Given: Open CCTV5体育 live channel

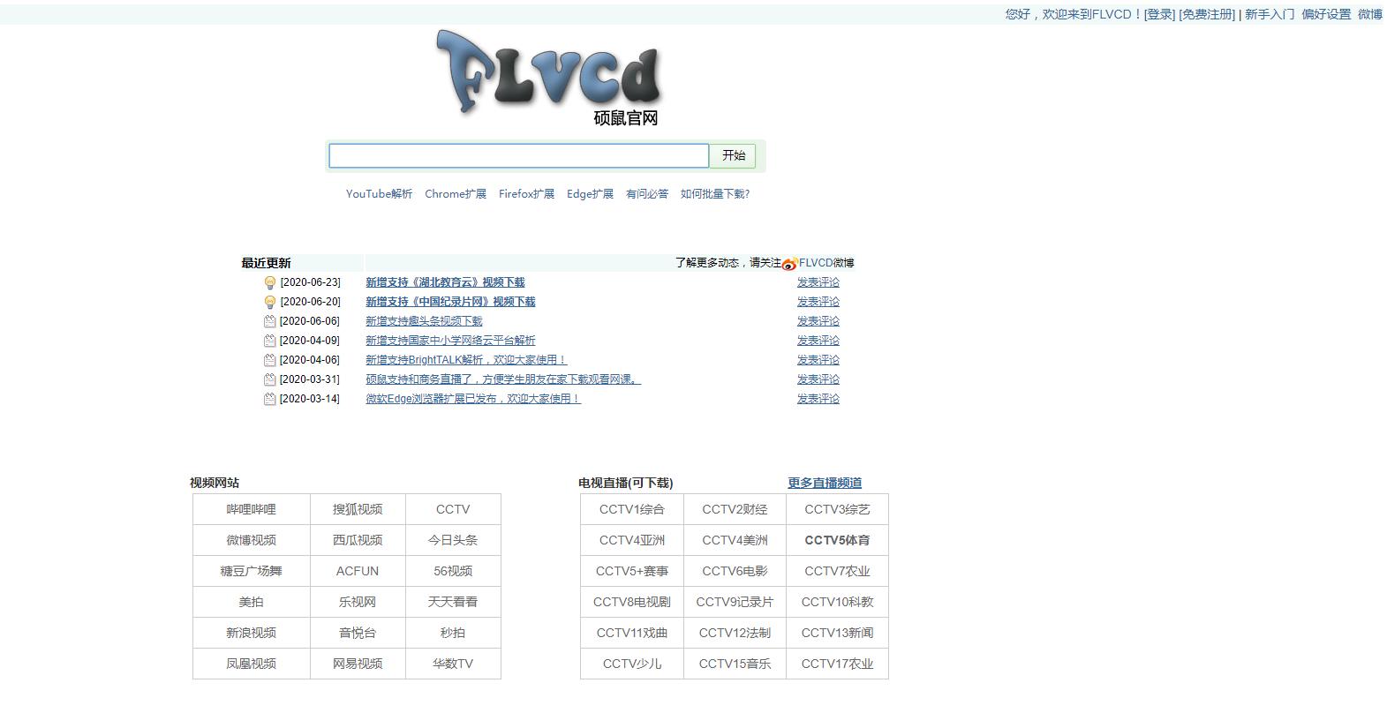Looking at the screenshot, I should point(837,540).
